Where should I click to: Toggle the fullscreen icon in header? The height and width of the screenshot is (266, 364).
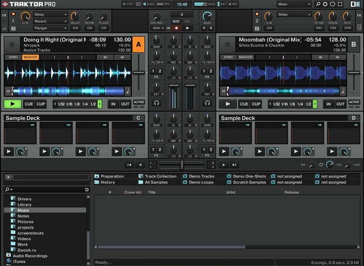coord(340,4)
